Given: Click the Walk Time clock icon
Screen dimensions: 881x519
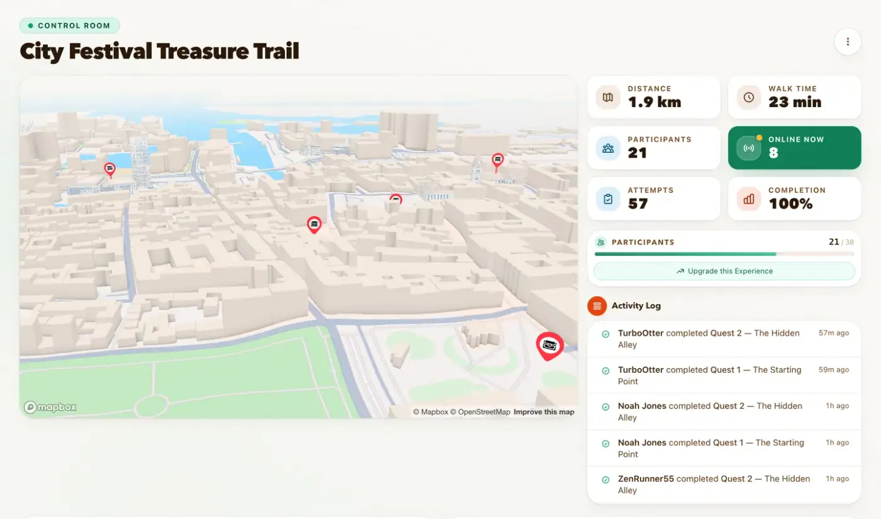Looking at the screenshot, I should pyautogui.click(x=749, y=97).
